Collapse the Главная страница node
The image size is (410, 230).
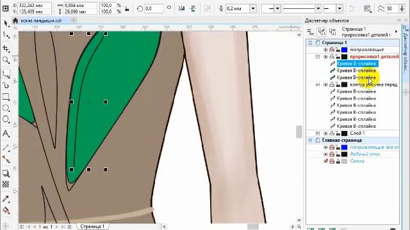click(310, 141)
